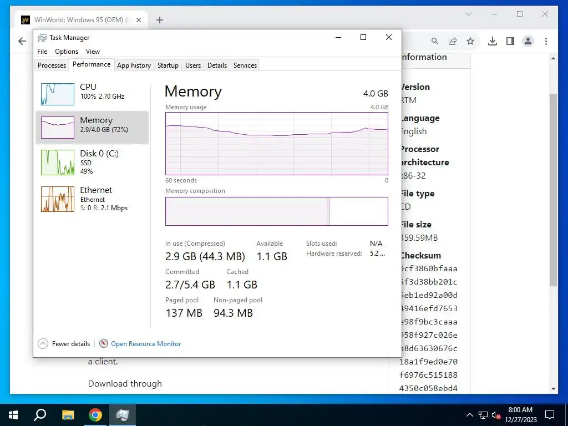Image resolution: width=568 pixels, height=426 pixels.
Task: Open Chrome downloads icon
Action: (493, 41)
